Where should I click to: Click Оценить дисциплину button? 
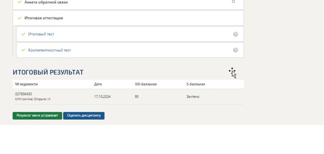point(84,116)
